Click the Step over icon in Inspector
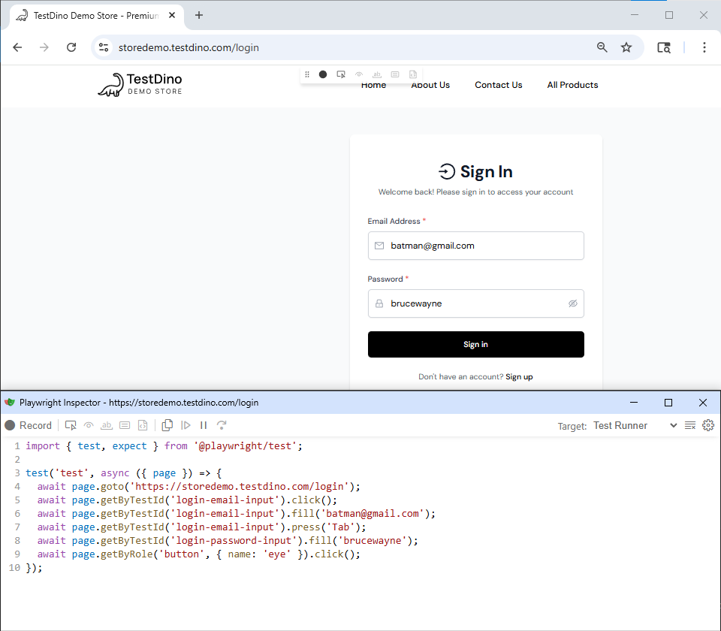This screenshot has width=721, height=631. tap(222, 425)
